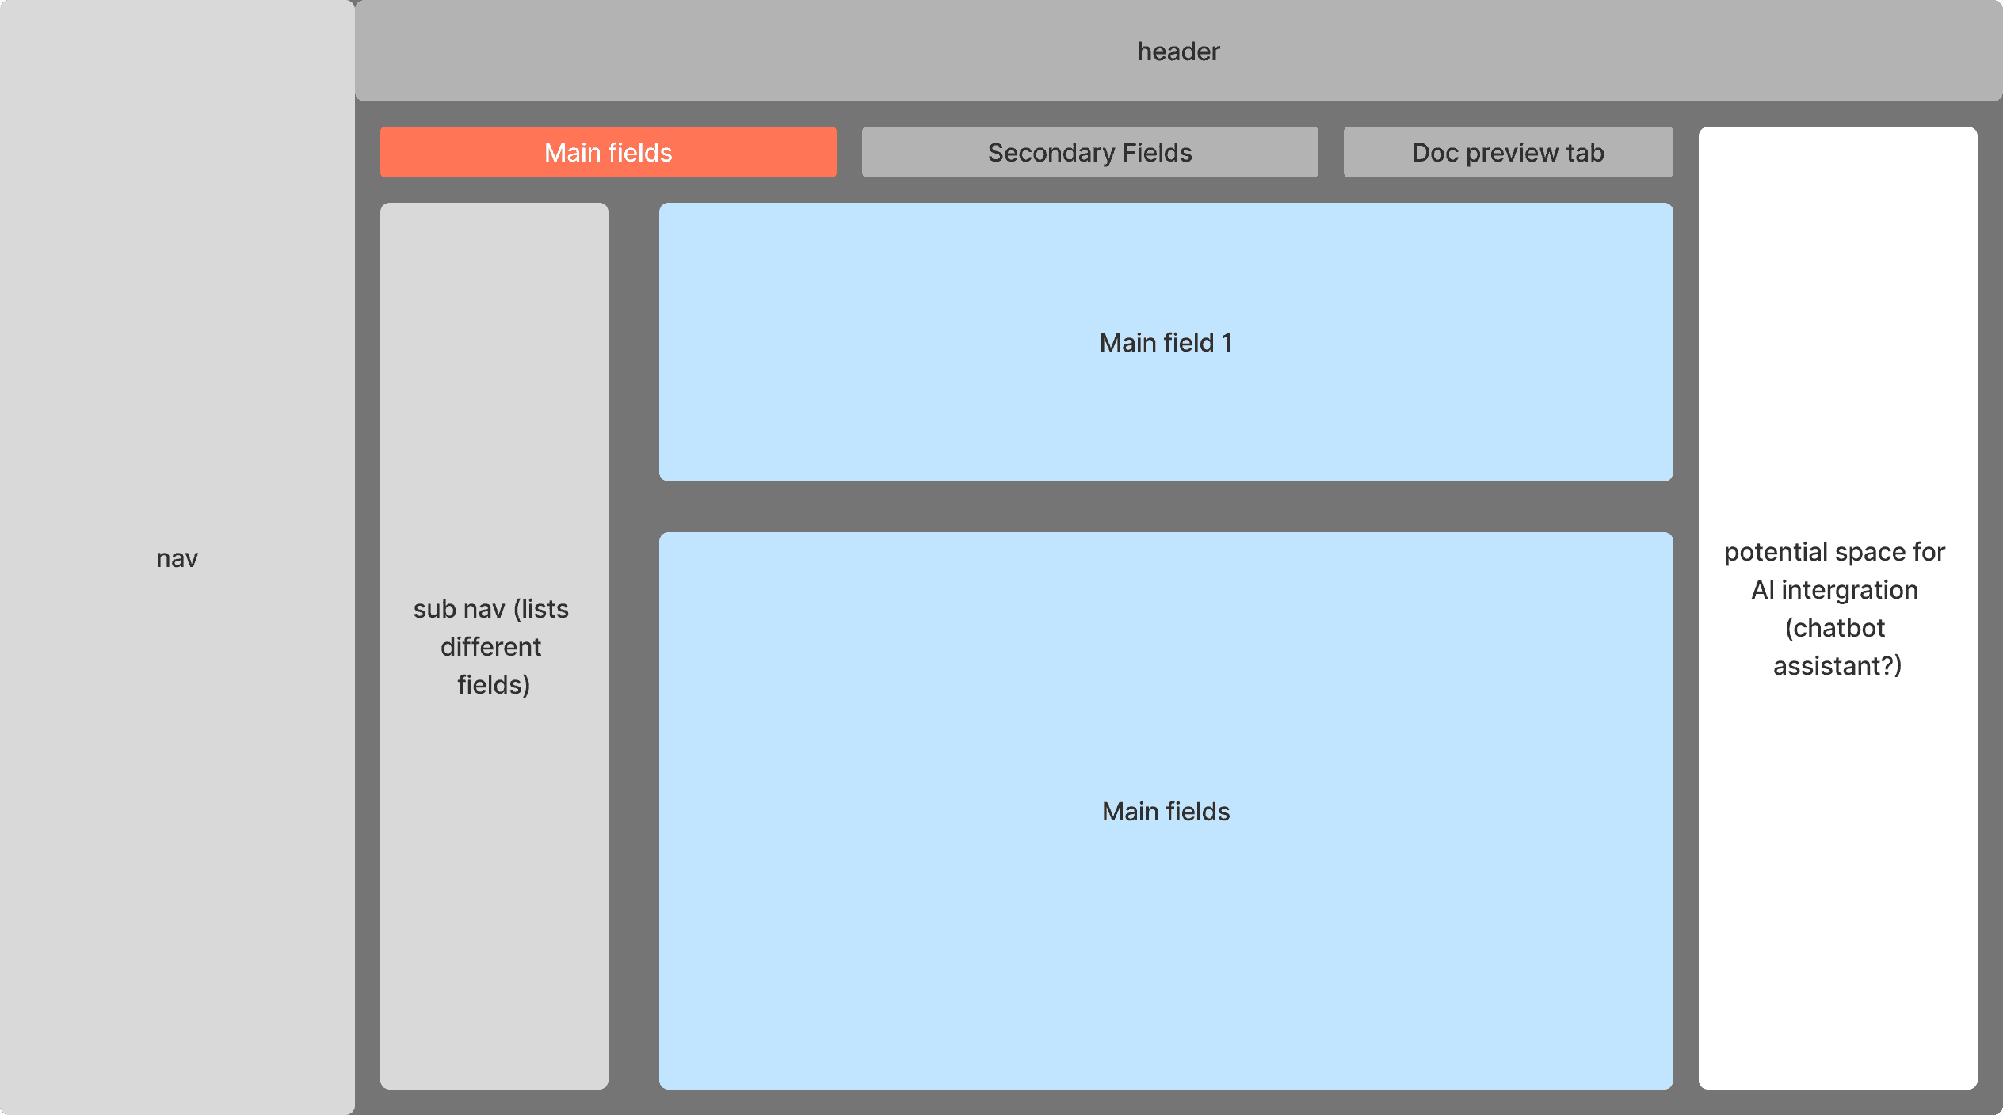
Task: Select the orange Main fields tab
Action: pos(608,152)
